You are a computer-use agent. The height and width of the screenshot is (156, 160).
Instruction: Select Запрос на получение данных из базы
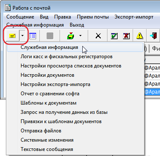tap(75, 112)
